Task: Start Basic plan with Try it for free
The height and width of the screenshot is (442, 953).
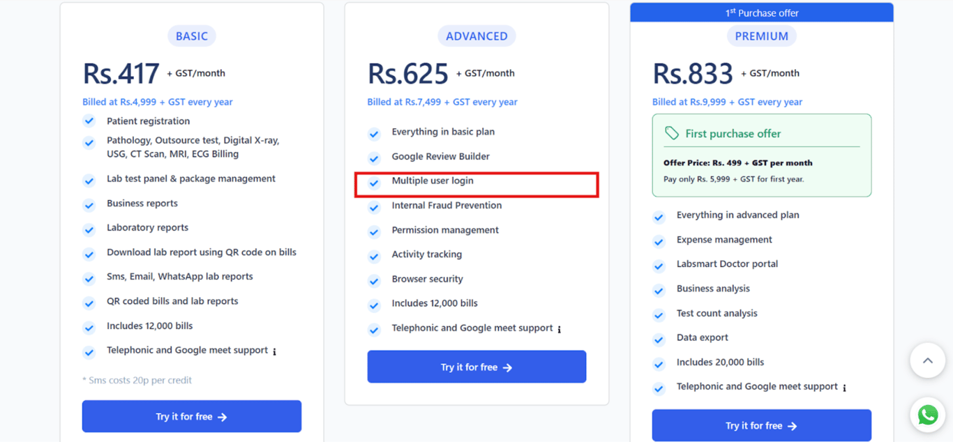Action: coord(192,416)
